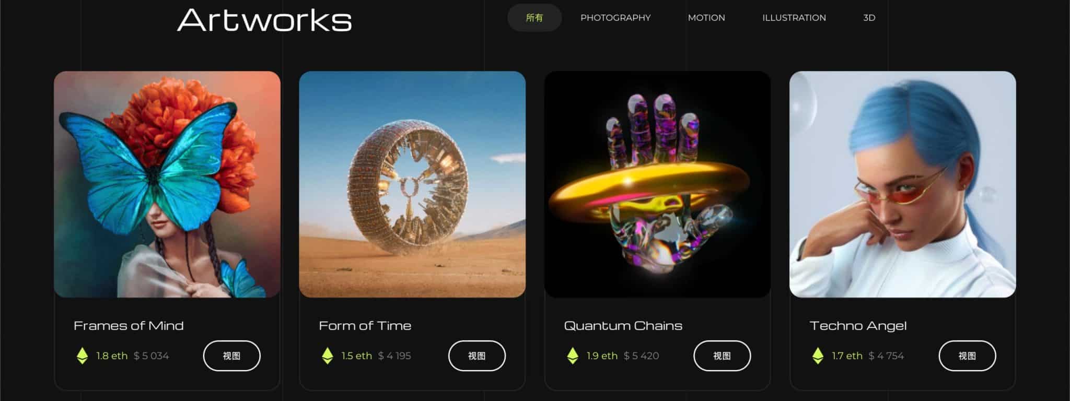The image size is (1070, 401).
Task: Open the butterfly woman artwork thumbnail
Action: pos(167,184)
